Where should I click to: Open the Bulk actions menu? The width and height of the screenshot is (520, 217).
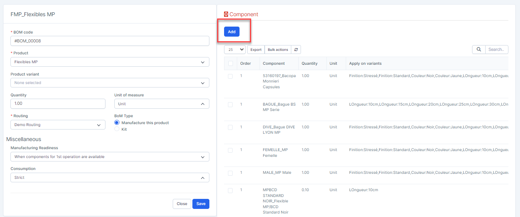(x=278, y=50)
